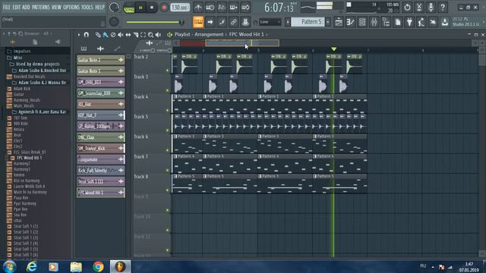Open playlist options menu arrow
The height and width of the screenshot is (273, 486).
click(79, 35)
